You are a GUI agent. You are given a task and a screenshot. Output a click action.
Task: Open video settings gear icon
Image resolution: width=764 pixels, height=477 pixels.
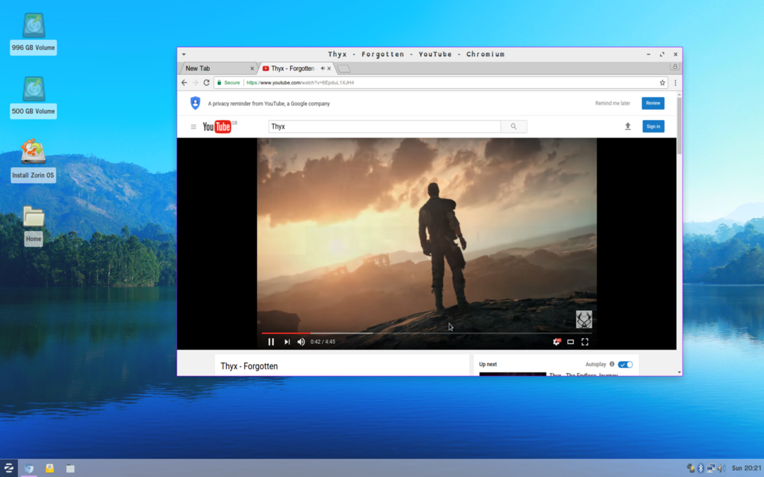[556, 342]
